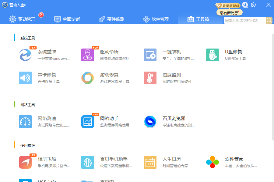Open settings gear in title bar

(253, 5)
